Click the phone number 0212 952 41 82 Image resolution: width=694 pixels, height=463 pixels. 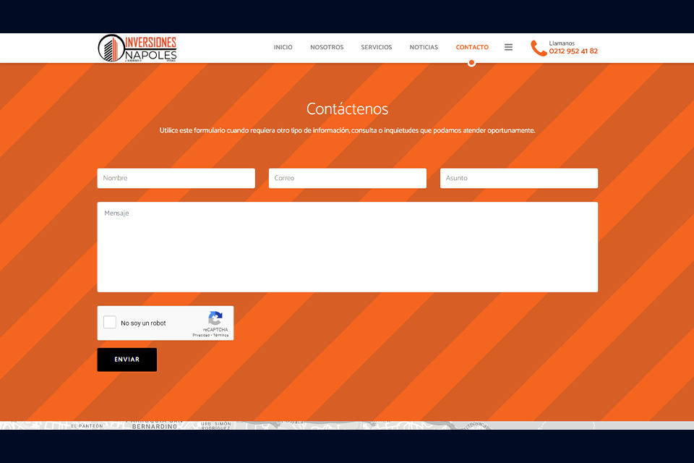573,51
